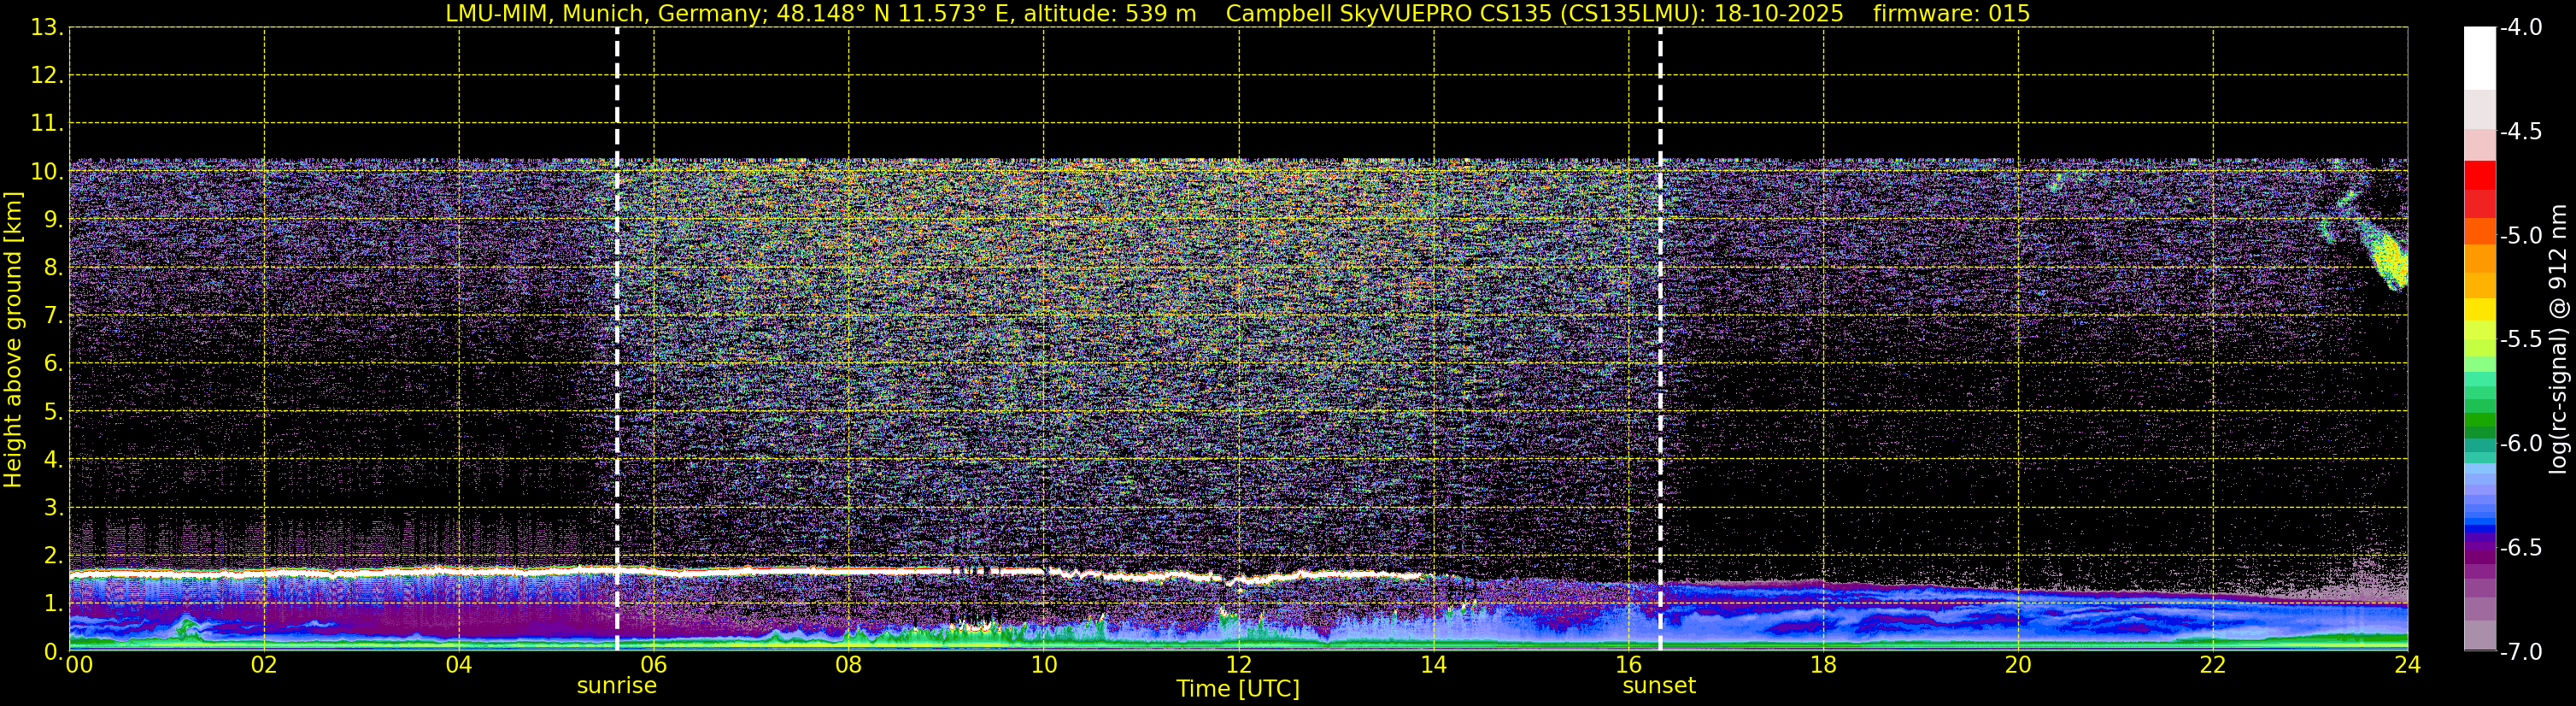2576x706 pixels.
Task: Click the "3." height axis tick label
Action: pyautogui.click(x=53, y=508)
